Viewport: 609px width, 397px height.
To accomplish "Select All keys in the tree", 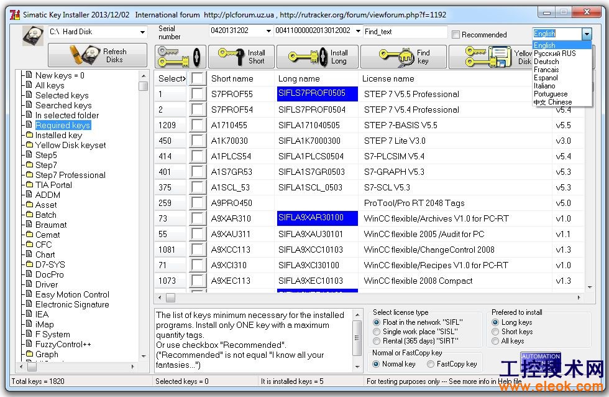I will click(x=50, y=85).
